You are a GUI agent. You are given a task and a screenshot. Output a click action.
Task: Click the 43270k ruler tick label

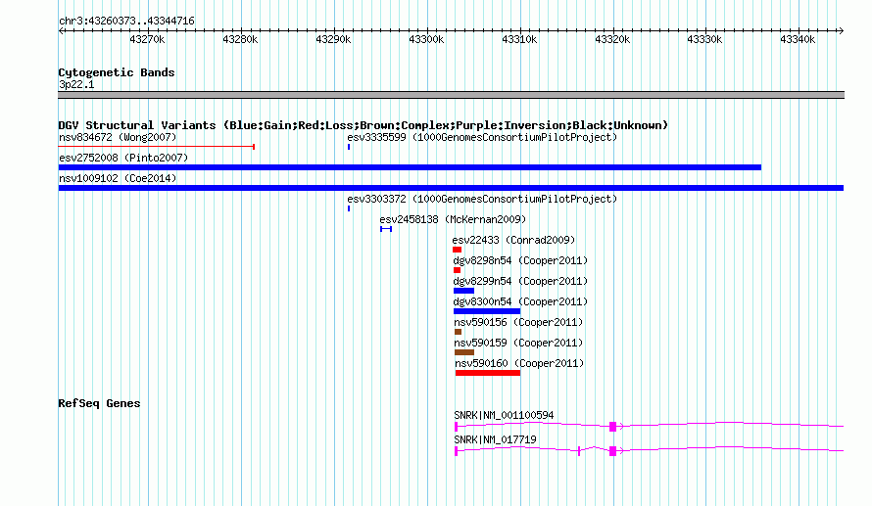pos(147,39)
